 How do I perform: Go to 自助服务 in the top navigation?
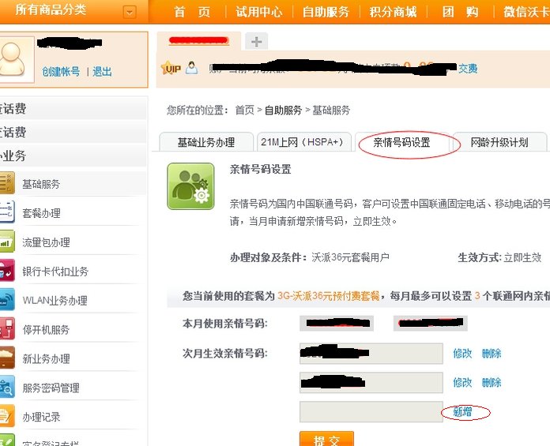coord(326,12)
